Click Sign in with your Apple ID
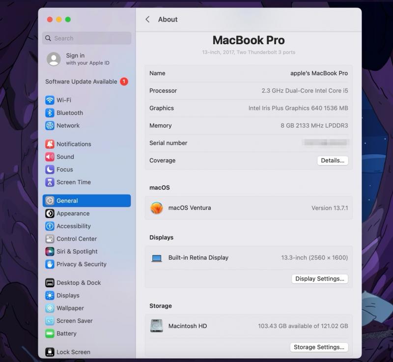Image resolution: width=393 pixels, height=362 pixels. click(x=88, y=59)
